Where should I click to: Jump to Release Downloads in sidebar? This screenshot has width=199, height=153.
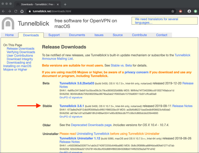pyautogui.click(x=21, y=49)
